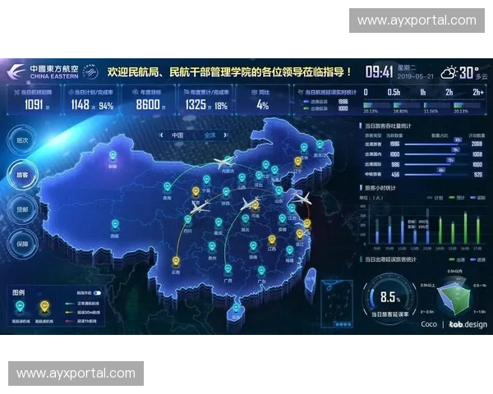Select the 湖南 airport map pin
493x394 pixels.
pyautogui.click(x=253, y=246)
